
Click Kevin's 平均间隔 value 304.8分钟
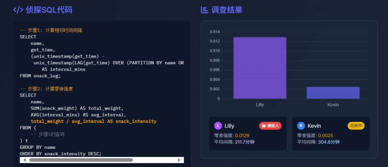(x=329, y=142)
